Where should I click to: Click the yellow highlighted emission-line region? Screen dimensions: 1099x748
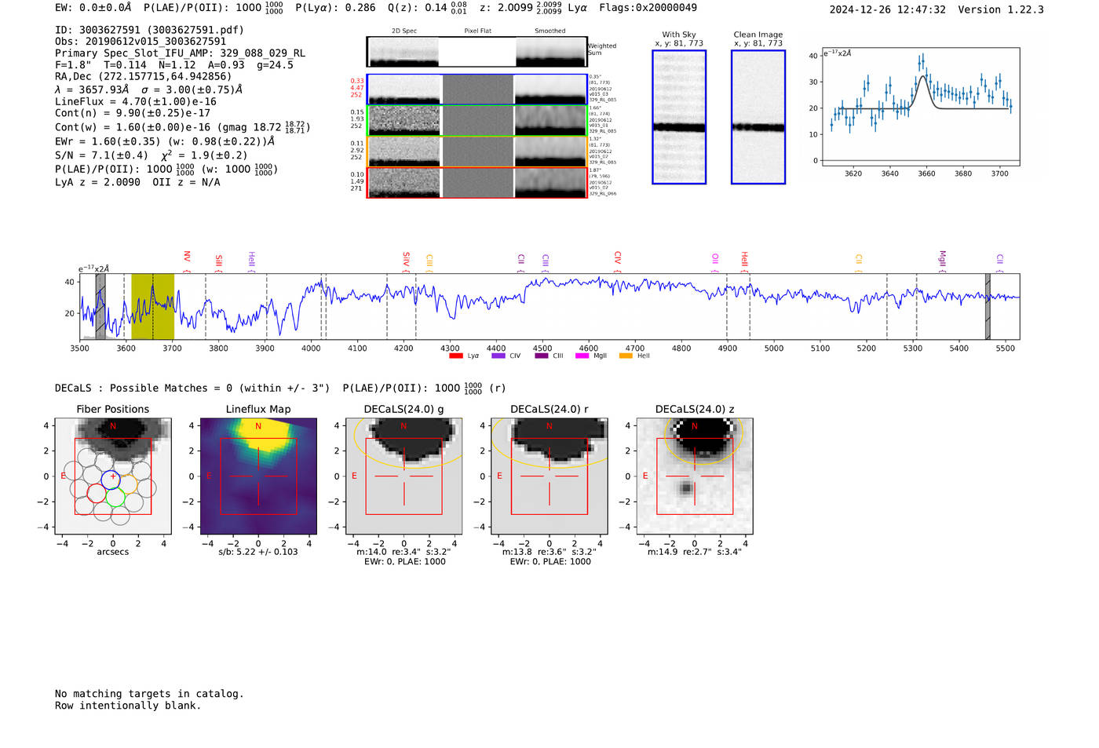coord(152,306)
